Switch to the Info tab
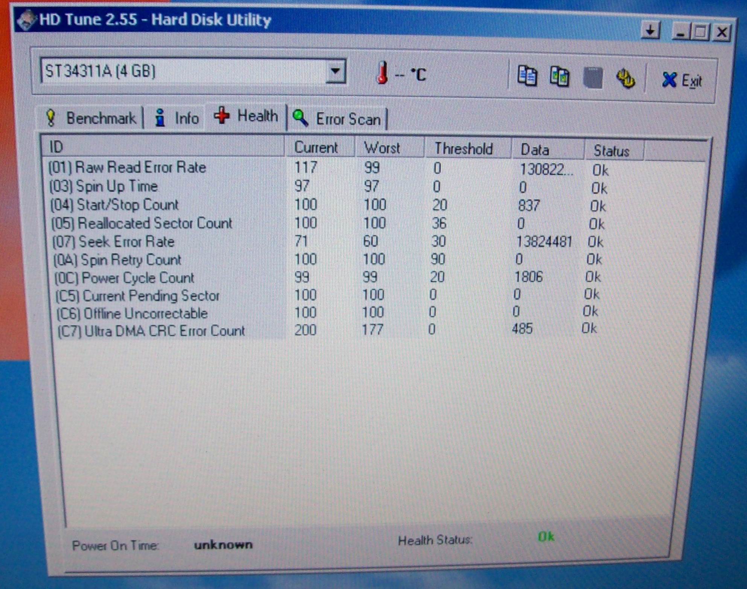The image size is (747, 589). pos(176,118)
